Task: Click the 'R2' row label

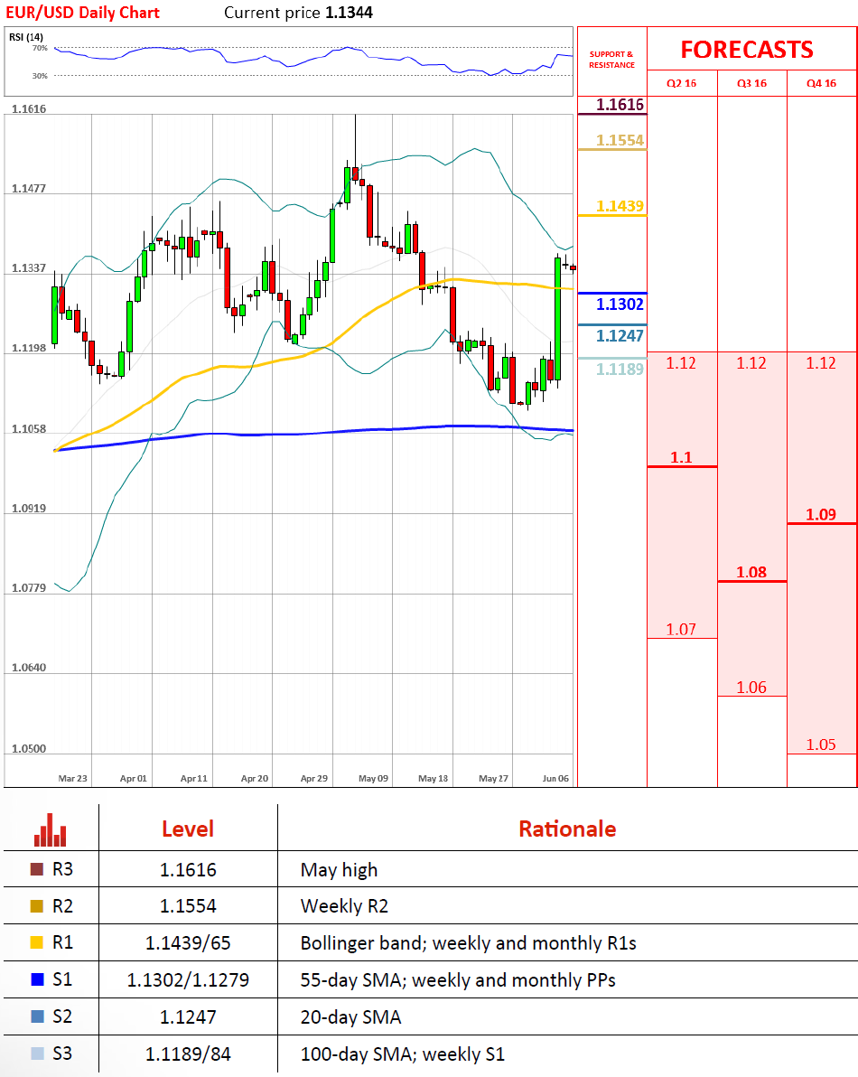Action: point(62,906)
